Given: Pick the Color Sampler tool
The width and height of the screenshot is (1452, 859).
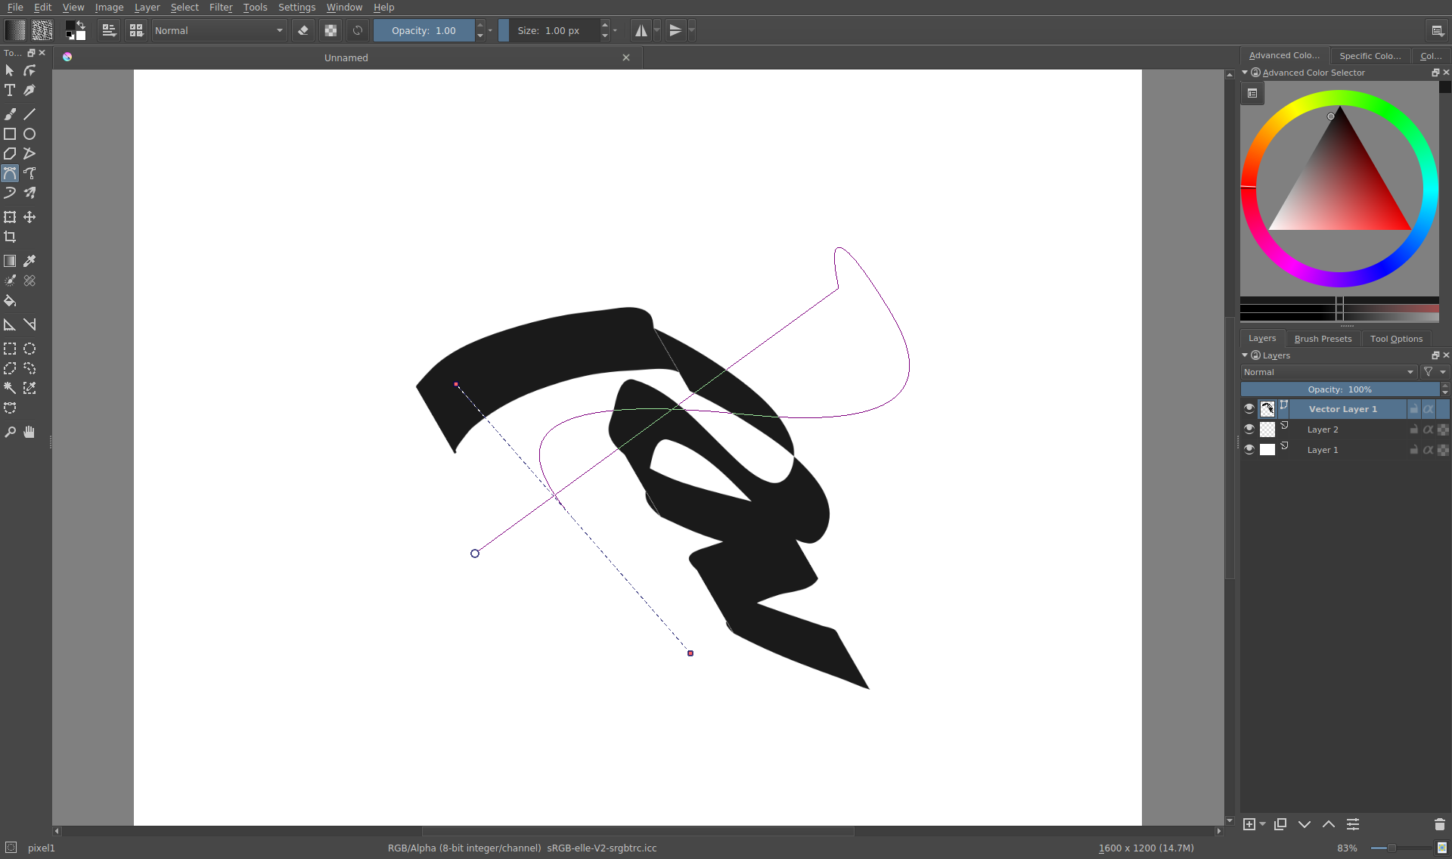Looking at the screenshot, I should 29,260.
